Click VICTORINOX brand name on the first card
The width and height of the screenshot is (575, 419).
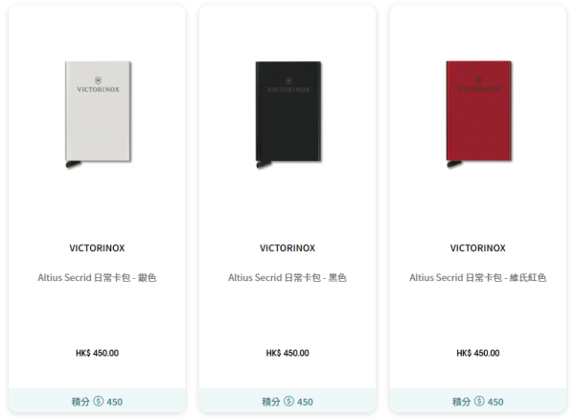click(97, 248)
